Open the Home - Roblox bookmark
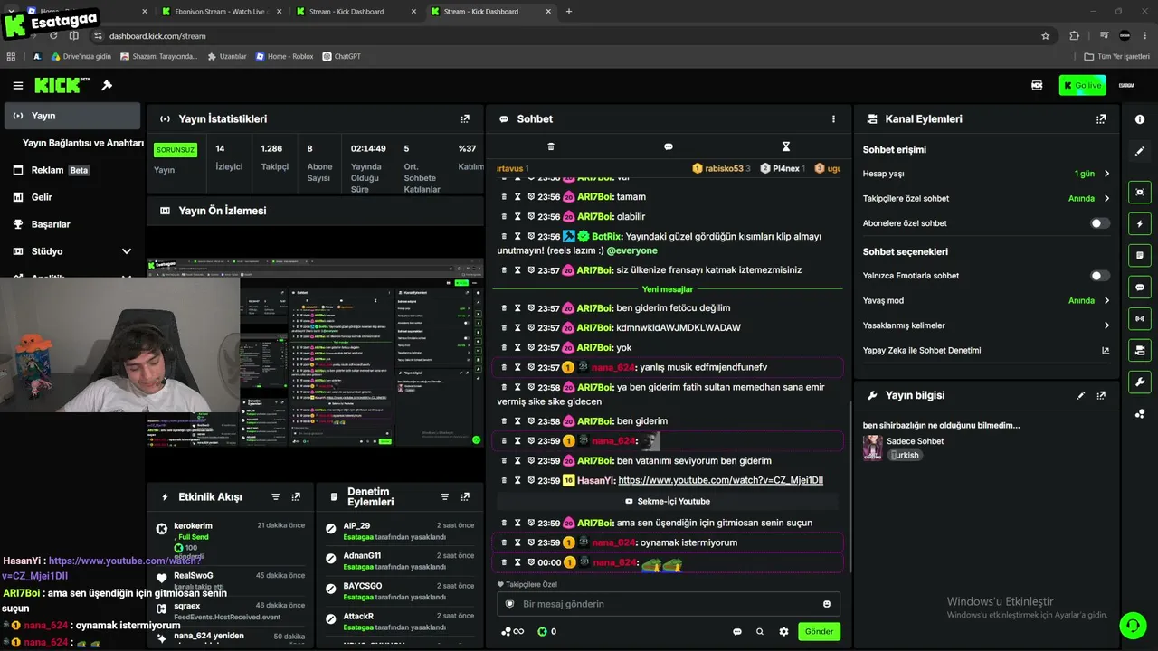Screen dimensions: 1158x651 click(x=284, y=56)
